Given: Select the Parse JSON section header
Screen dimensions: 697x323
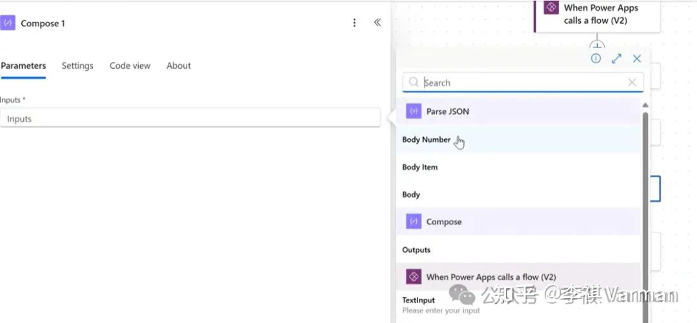Looking at the screenshot, I should click(518, 112).
